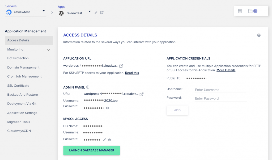
Task: Click the masked MySQL Username value
Action: pyautogui.click(x=93, y=133)
